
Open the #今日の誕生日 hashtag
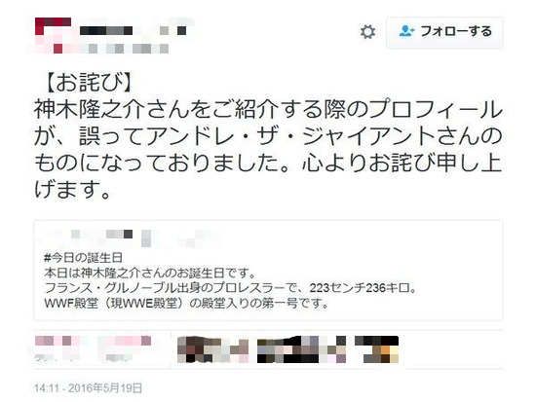(x=84, y=258)
